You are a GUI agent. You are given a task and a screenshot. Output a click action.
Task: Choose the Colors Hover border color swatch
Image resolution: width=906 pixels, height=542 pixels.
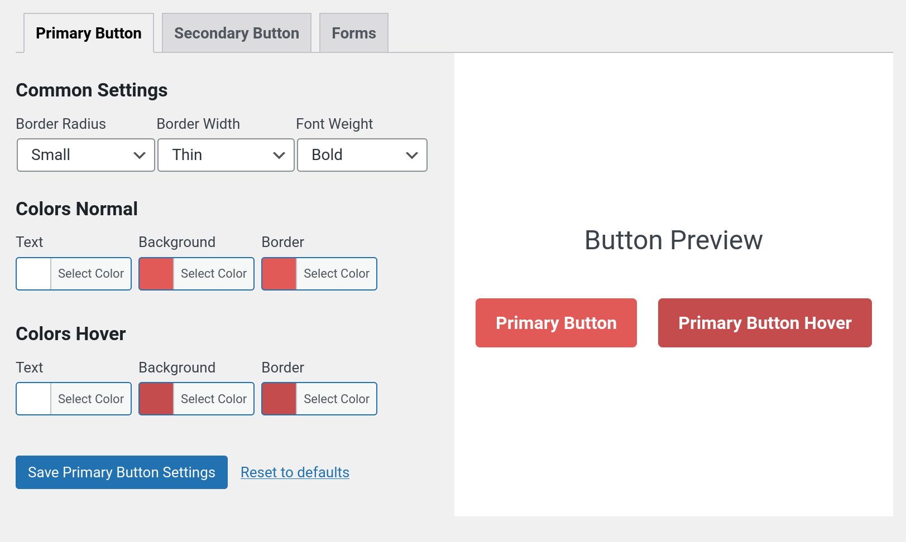[279, 399]
